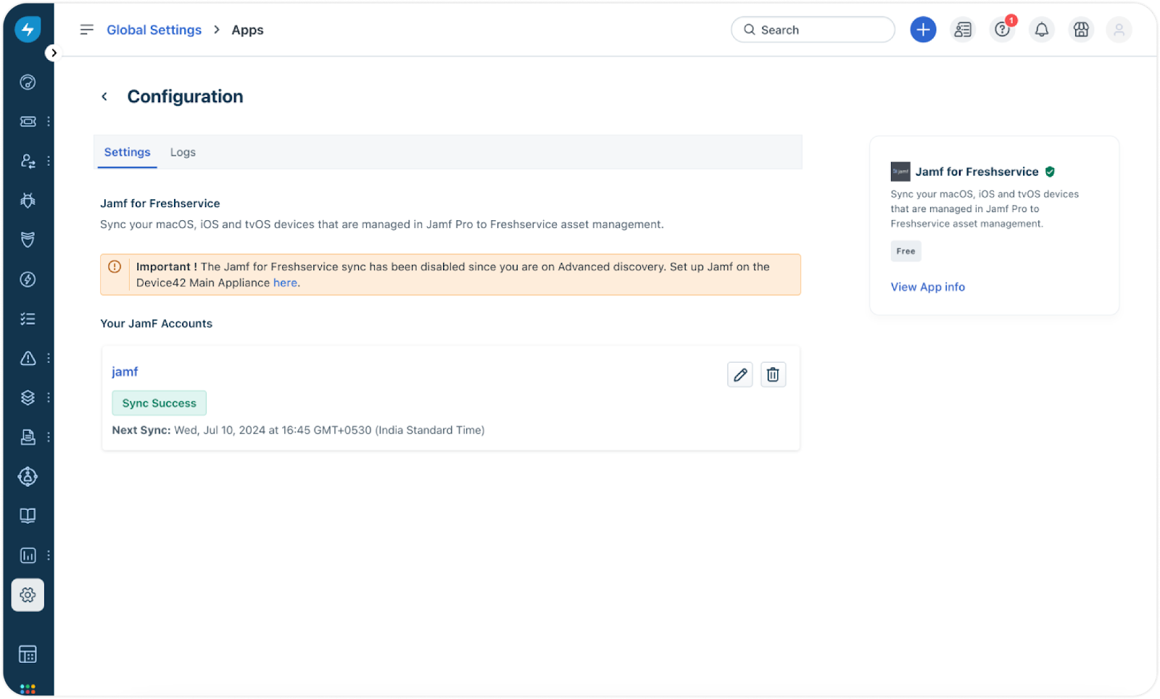The height and width of the screenshot is (699, 1160).
Task: Expand the submenu dots next to the user-swap icon
Action: pyautogui.click(x=49, y=161)
